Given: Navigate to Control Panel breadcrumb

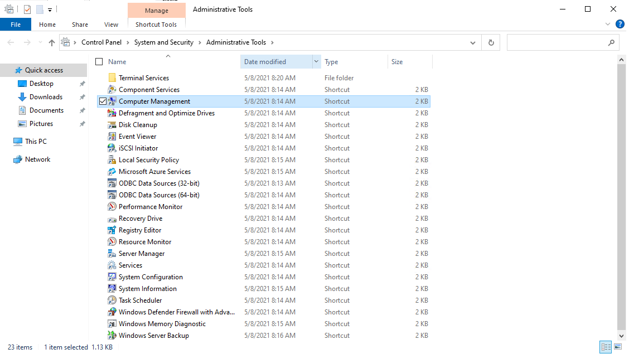Looking at the screenshot, I should pyautogui.click(x=101, y=42).
